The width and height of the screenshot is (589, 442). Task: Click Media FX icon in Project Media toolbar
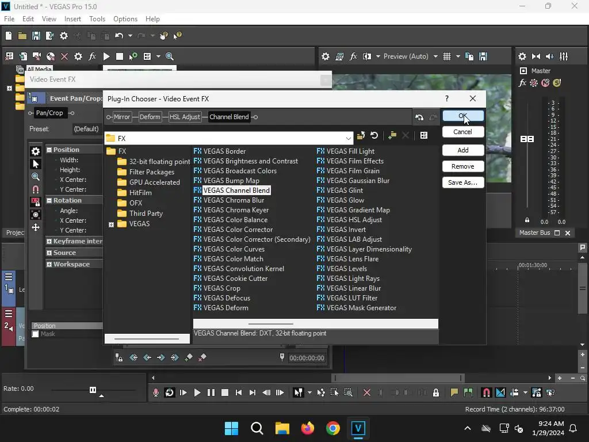92,56
